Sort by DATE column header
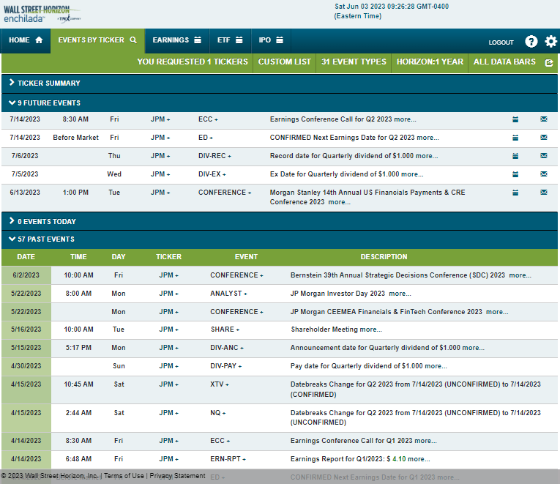Viewport: 560px width, 484px height. [26, 257]
